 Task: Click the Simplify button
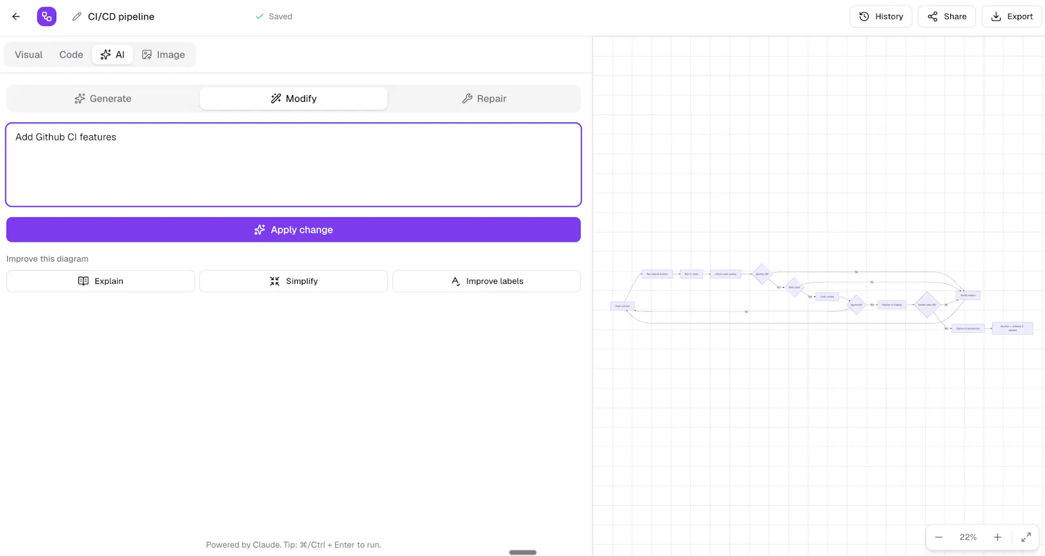[293, 281]
